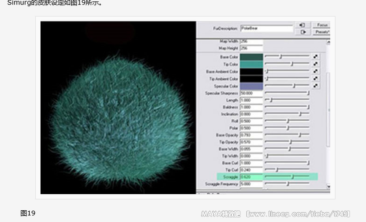Image resolution: width=366 pixels, height=222 pixels.
Task: Click the Tip Width value field
Action: pos(251,156)
